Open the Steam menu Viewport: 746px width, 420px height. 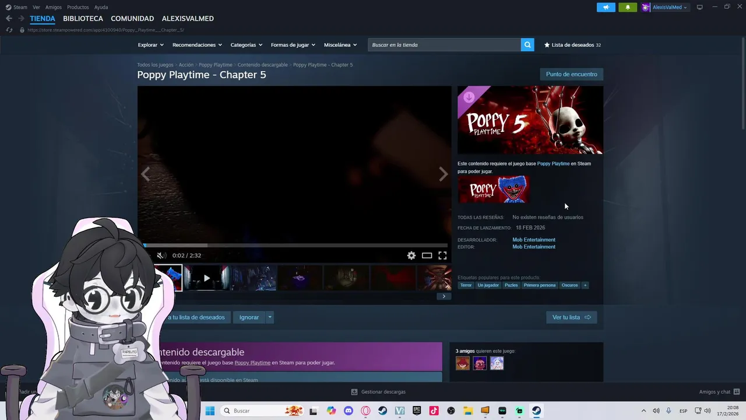coord(16,7)
